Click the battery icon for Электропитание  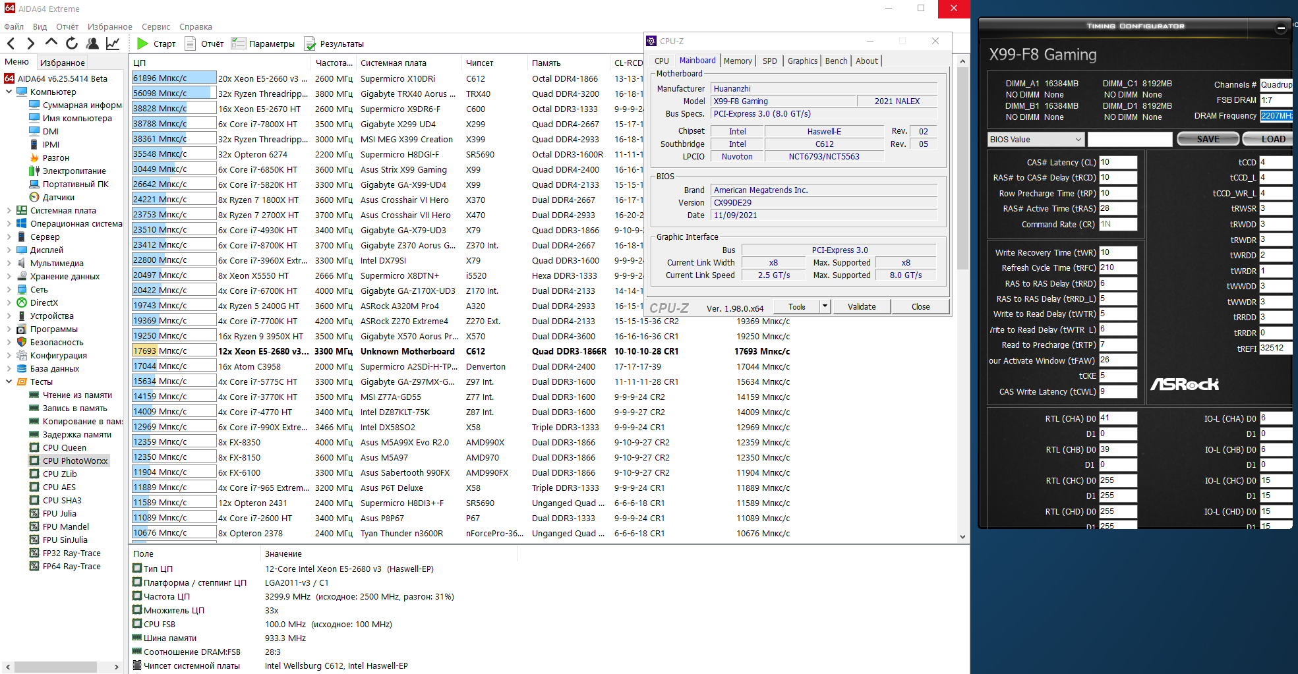point(35,171)
